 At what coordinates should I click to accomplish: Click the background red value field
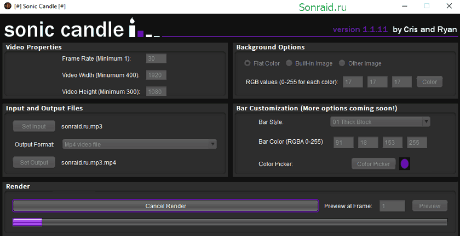[x=353, y=82]
